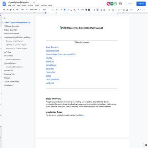Click the OpenRefine Extension document title
Viewport: 148px width, 148px height.
tap(19, 2)
